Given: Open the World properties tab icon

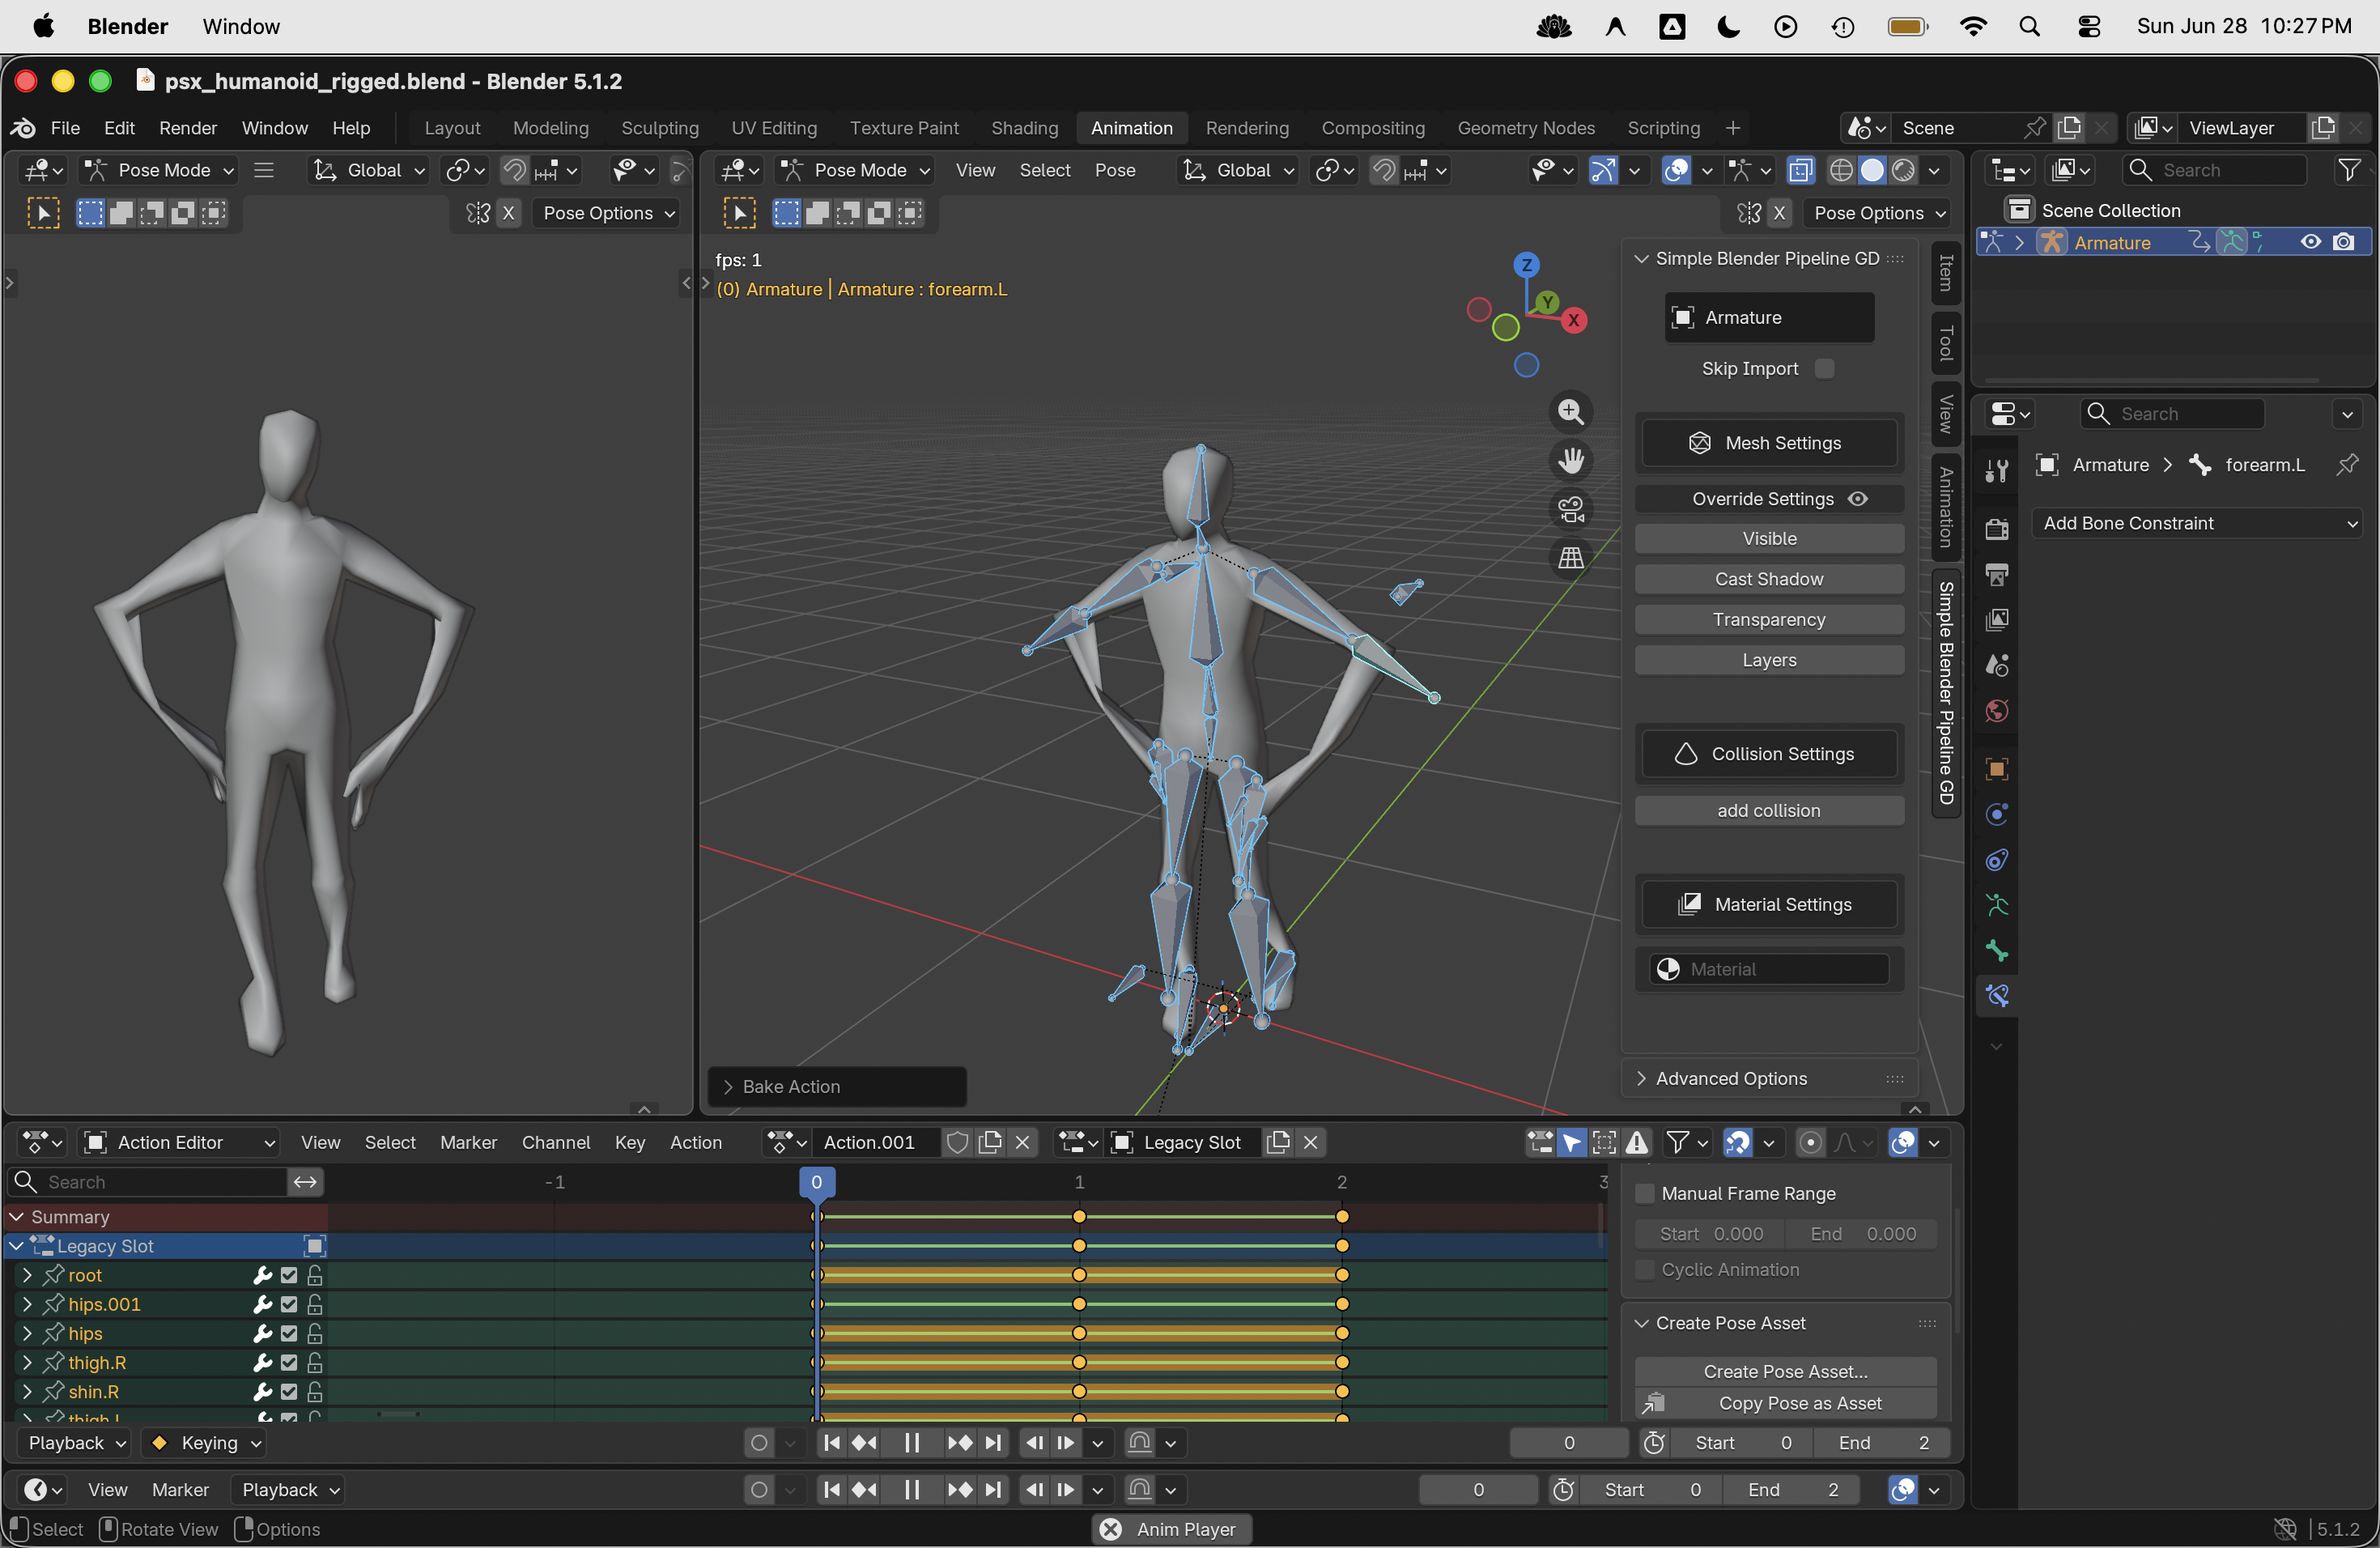Looking at the screenshot, I should pyautogui.click(x=1997, y=711).
